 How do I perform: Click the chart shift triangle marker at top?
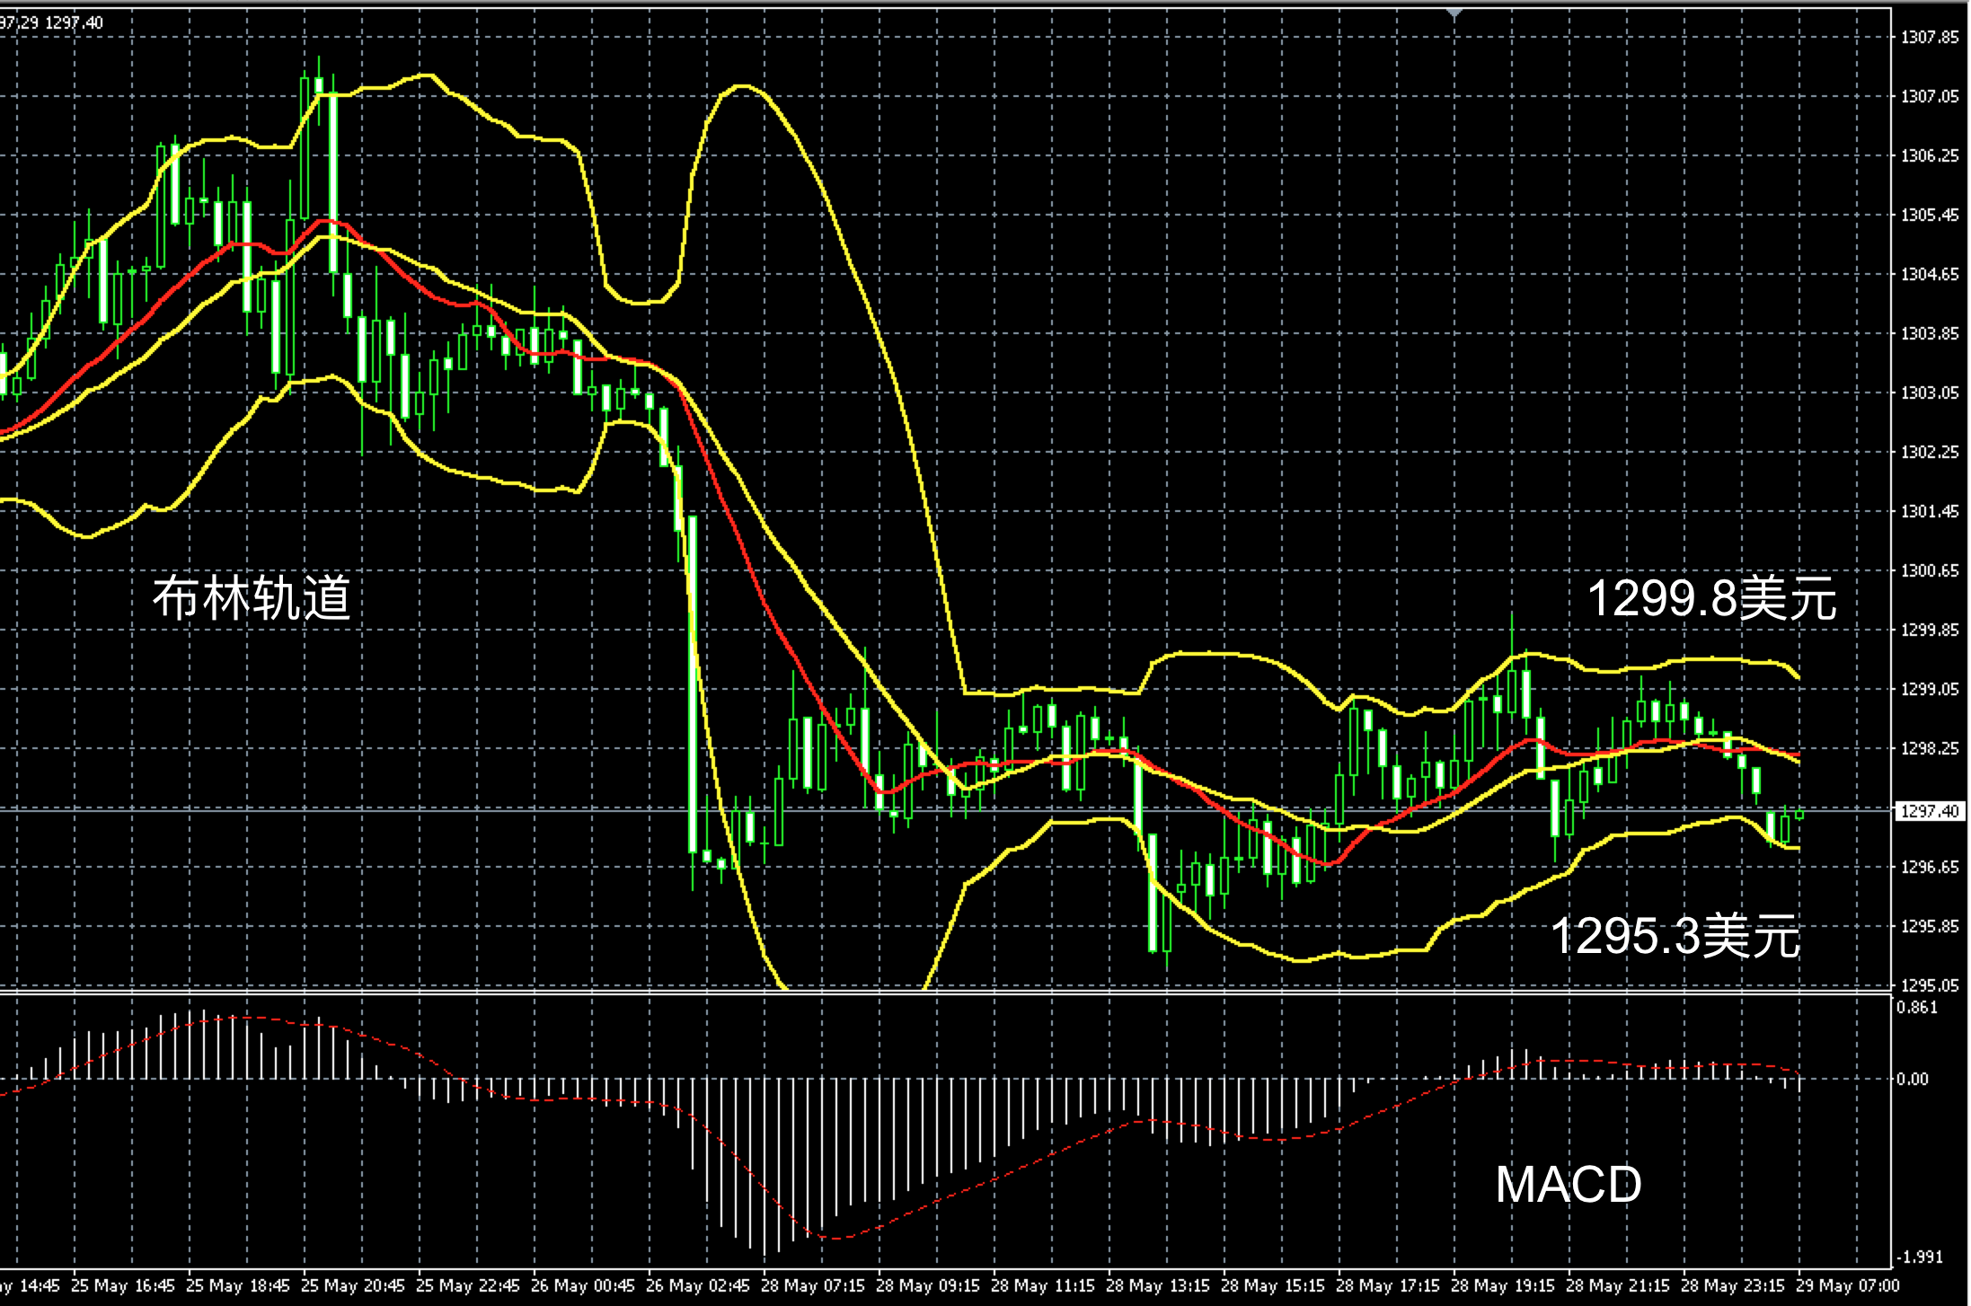tap(1454, 14)
